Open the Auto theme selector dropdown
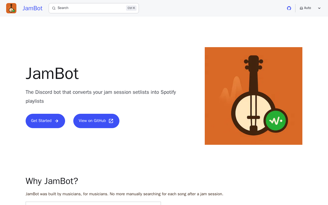The height and width of the screenshot is (205, 328). tap(310, 8)
